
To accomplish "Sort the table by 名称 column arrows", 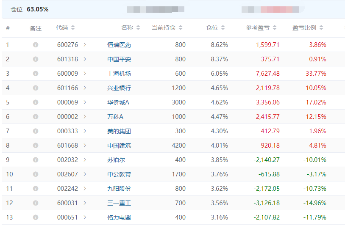I will pos(138,27).
